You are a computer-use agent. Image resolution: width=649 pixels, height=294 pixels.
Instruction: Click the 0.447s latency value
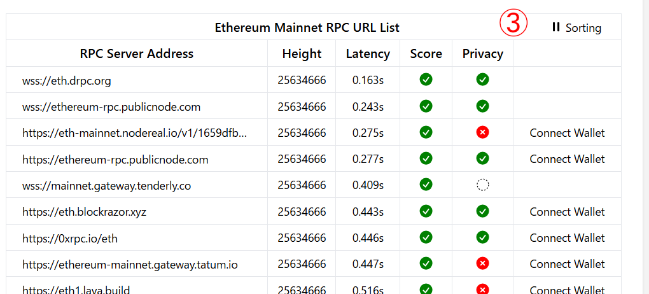click(368, 263)
